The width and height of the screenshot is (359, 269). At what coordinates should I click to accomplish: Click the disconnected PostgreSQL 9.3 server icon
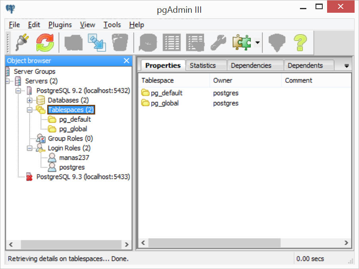(29, 177)
